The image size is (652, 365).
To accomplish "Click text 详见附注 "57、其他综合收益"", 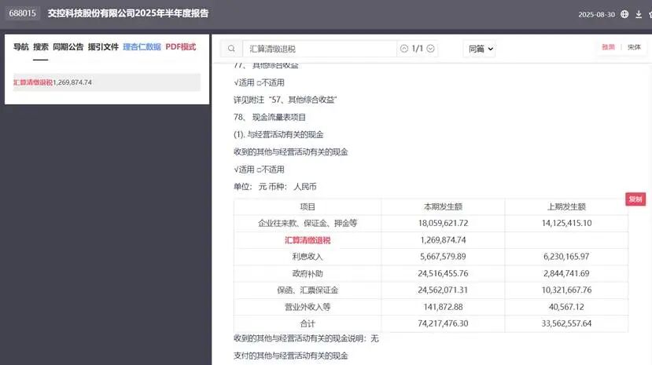I will point(285,100).
